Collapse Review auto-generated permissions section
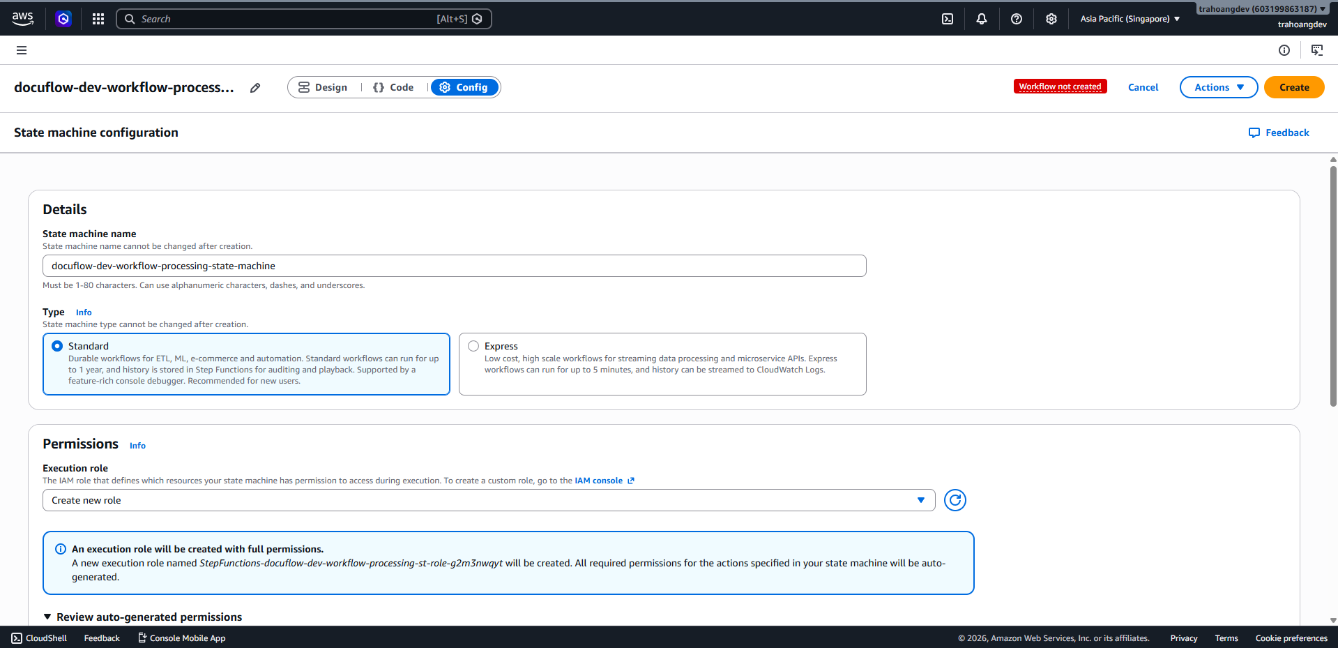The width and height of the screenshot is (1338, 648). coord(142,617)
